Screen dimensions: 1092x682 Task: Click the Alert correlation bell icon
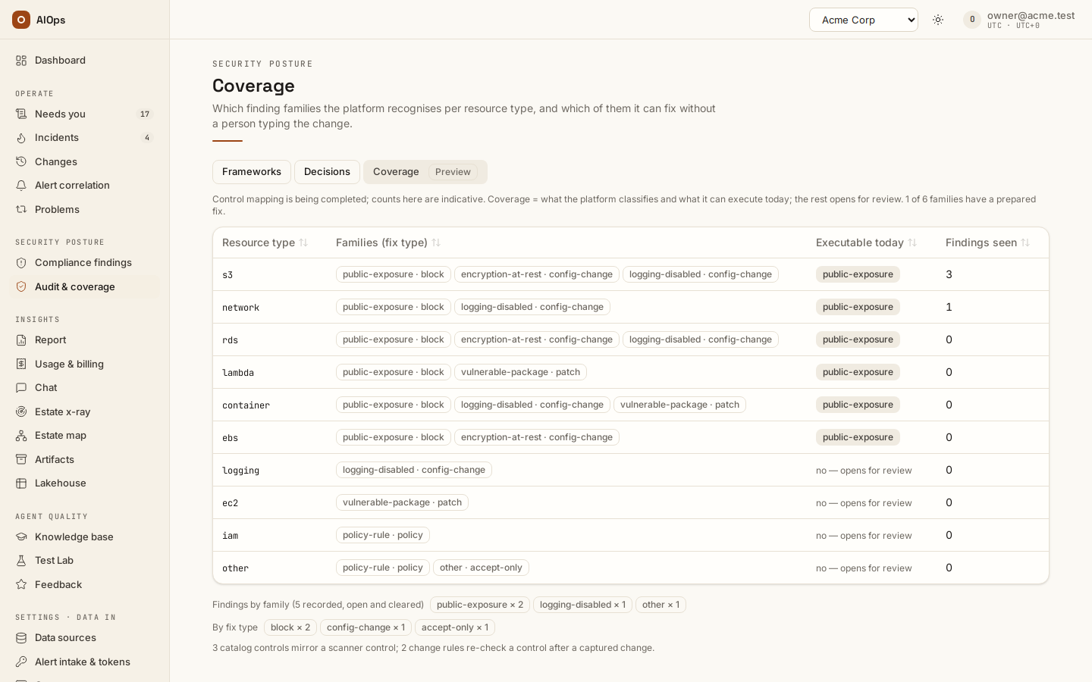coord(21,186)
